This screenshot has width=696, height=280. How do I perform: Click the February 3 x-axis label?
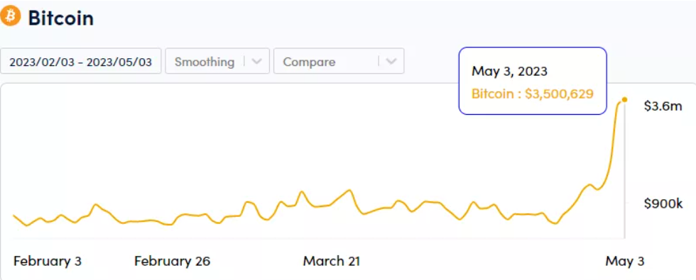click(48, 261)
